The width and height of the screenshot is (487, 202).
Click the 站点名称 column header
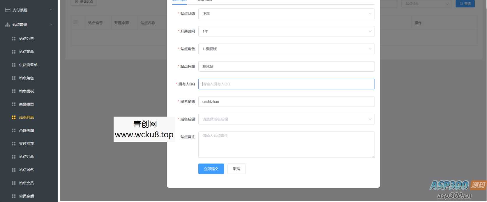pos(148,23)
